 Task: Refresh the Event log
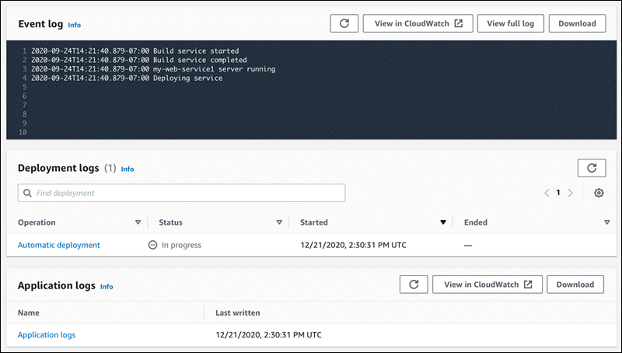point(344,23)
